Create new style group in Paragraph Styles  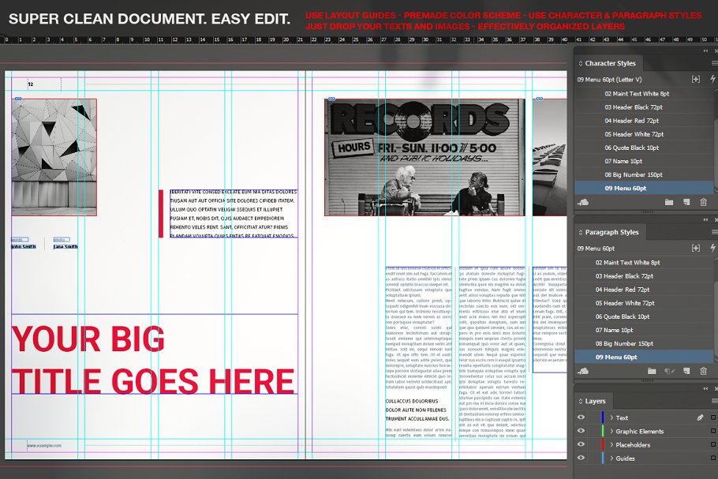[x=651, y=371]
